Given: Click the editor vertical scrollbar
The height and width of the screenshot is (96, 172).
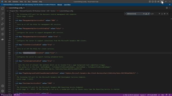Looking at the screenshot, I should (171, 53).
